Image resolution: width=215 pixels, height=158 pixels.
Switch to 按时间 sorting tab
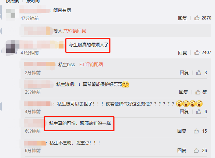point(33,1)
